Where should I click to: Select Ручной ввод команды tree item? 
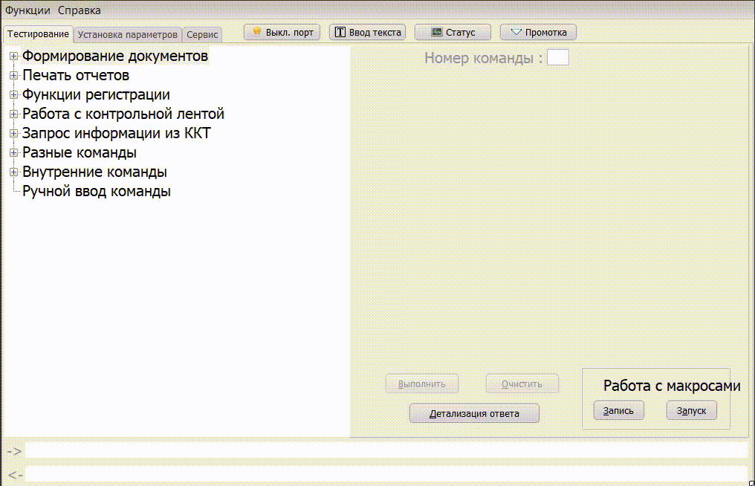(97, 191)
